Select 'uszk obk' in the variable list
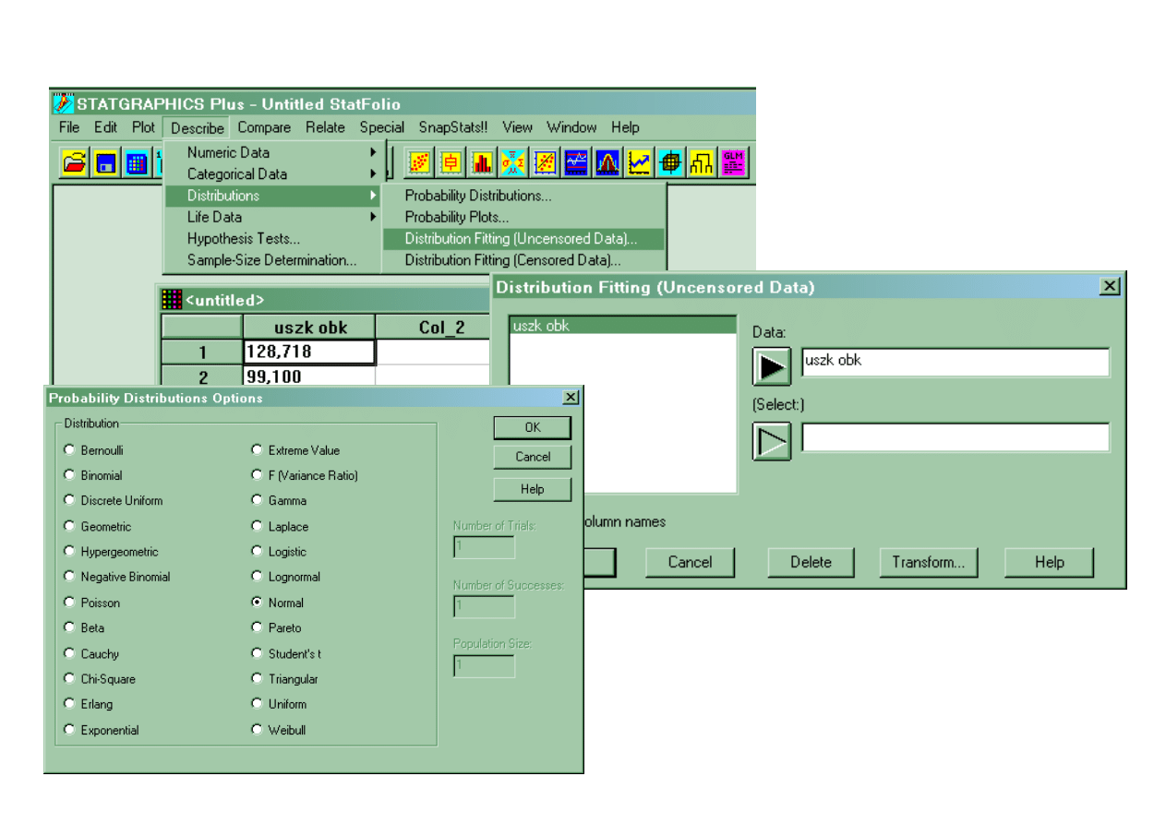 point(623,325)
